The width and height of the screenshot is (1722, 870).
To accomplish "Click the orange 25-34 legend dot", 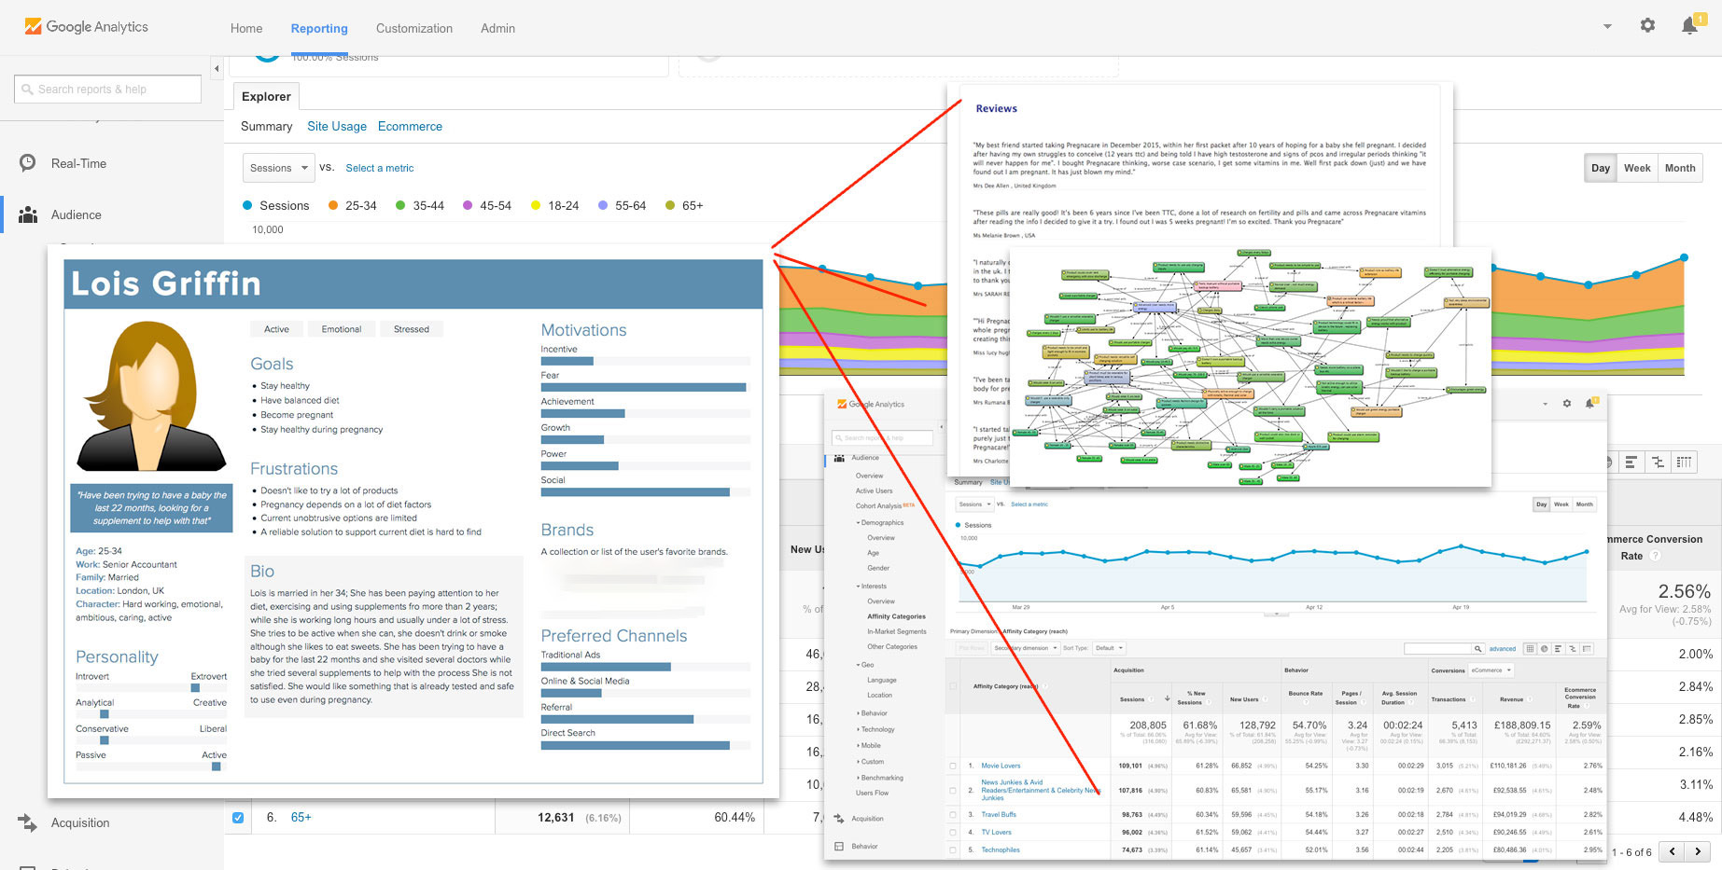I will (x=332, y=205).
